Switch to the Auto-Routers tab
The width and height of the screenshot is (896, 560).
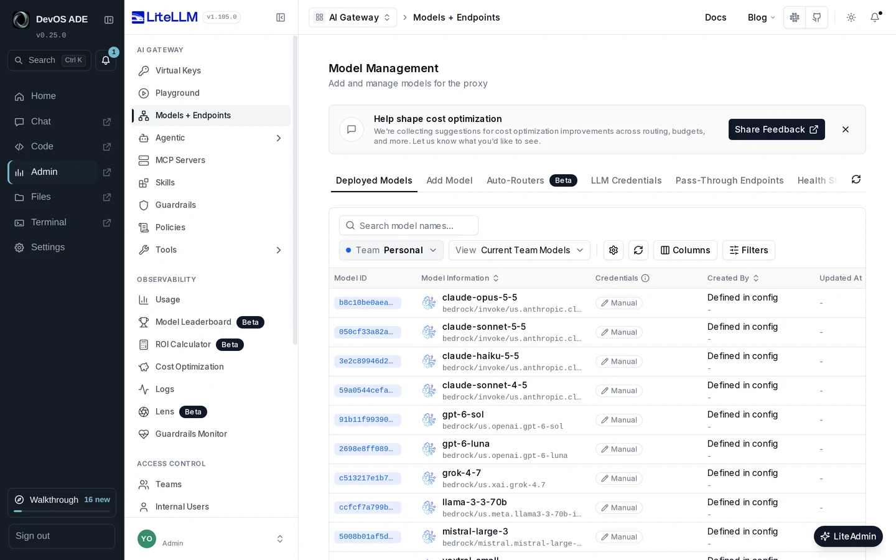coord(532,180)
